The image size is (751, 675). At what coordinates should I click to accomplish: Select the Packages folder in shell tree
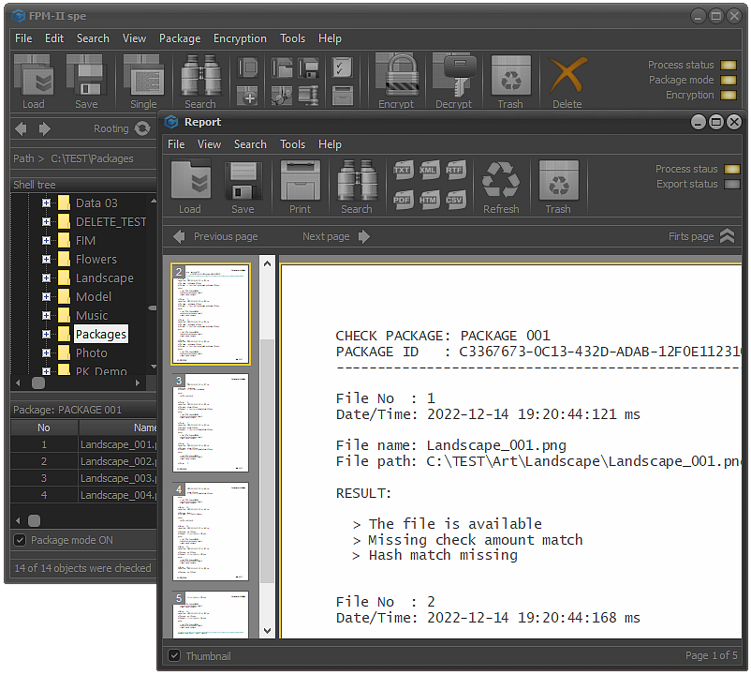click(x=101, y=334)
